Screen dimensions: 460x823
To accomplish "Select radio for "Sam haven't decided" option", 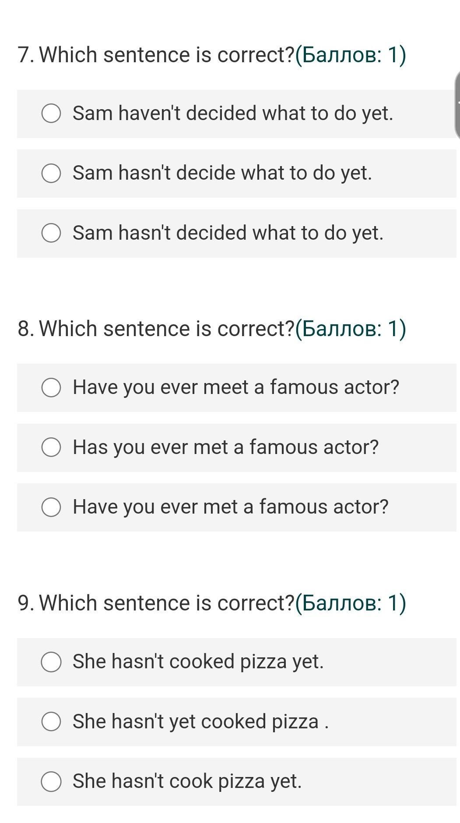I will pyautogui.click(x=51, y=114).
